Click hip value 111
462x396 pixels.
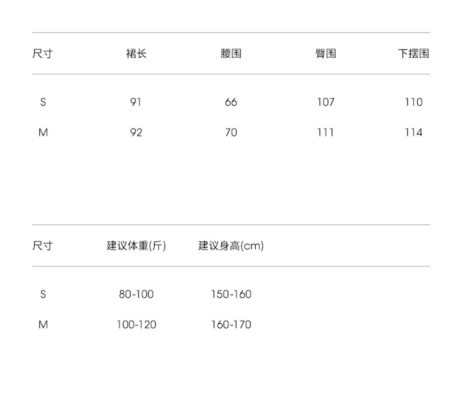(x=325, y=132)
